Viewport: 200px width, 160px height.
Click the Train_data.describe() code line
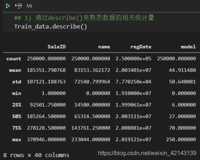pyautogui.click(x=51, y=27)
